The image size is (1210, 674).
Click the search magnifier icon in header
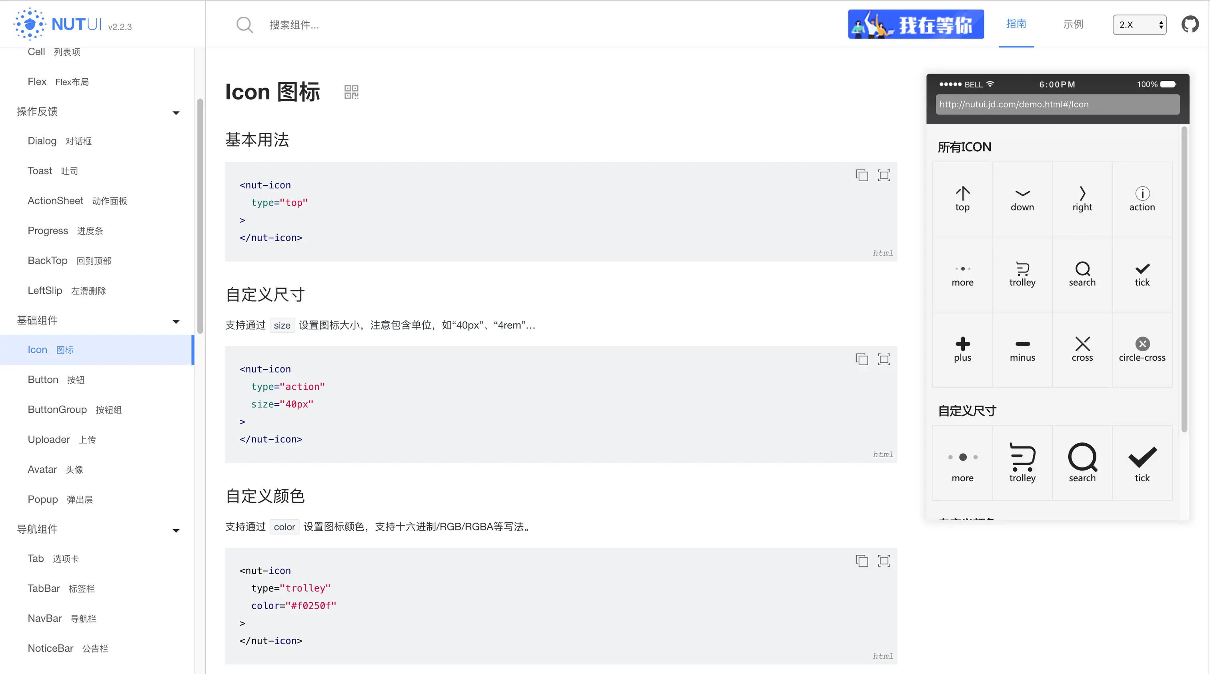point(244,24)
